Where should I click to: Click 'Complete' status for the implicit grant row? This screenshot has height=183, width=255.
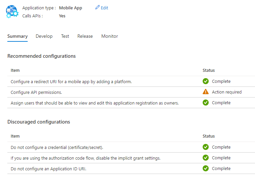tap(221, 158)
